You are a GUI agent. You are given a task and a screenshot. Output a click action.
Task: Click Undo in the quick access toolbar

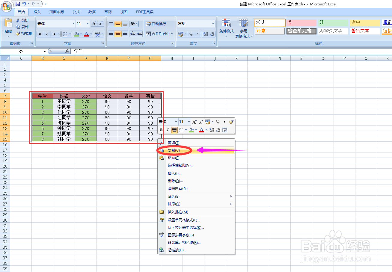(24, 4)
